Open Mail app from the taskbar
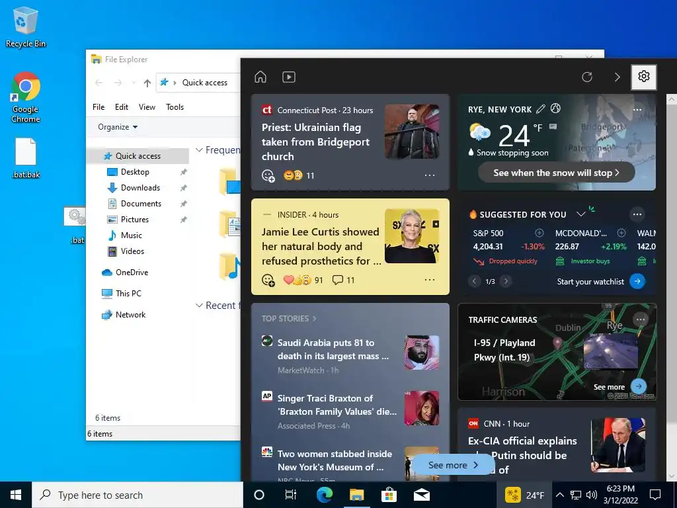Screen dimensions: 677x508 (x=421, y=495)
